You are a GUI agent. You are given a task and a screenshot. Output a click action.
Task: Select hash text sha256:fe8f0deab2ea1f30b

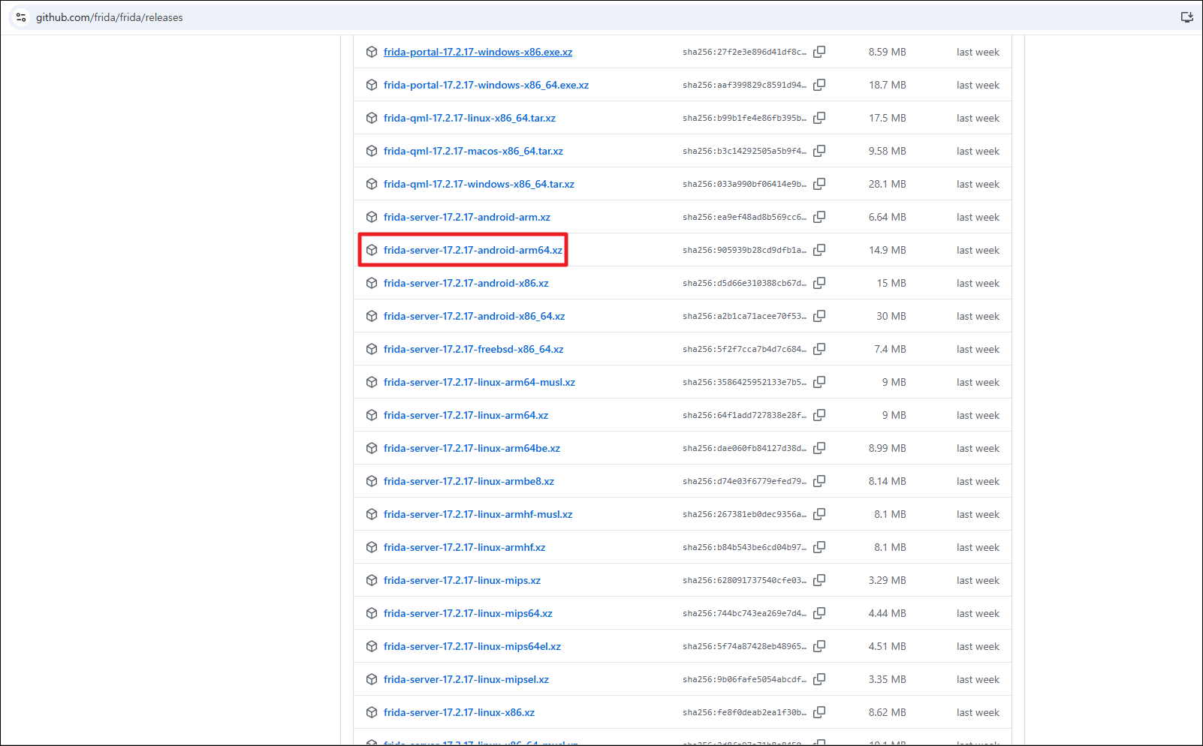(744, 712)
